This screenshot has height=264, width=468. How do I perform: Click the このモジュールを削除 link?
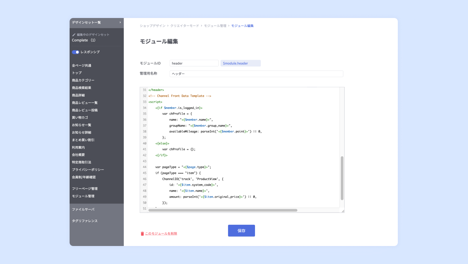161,234
